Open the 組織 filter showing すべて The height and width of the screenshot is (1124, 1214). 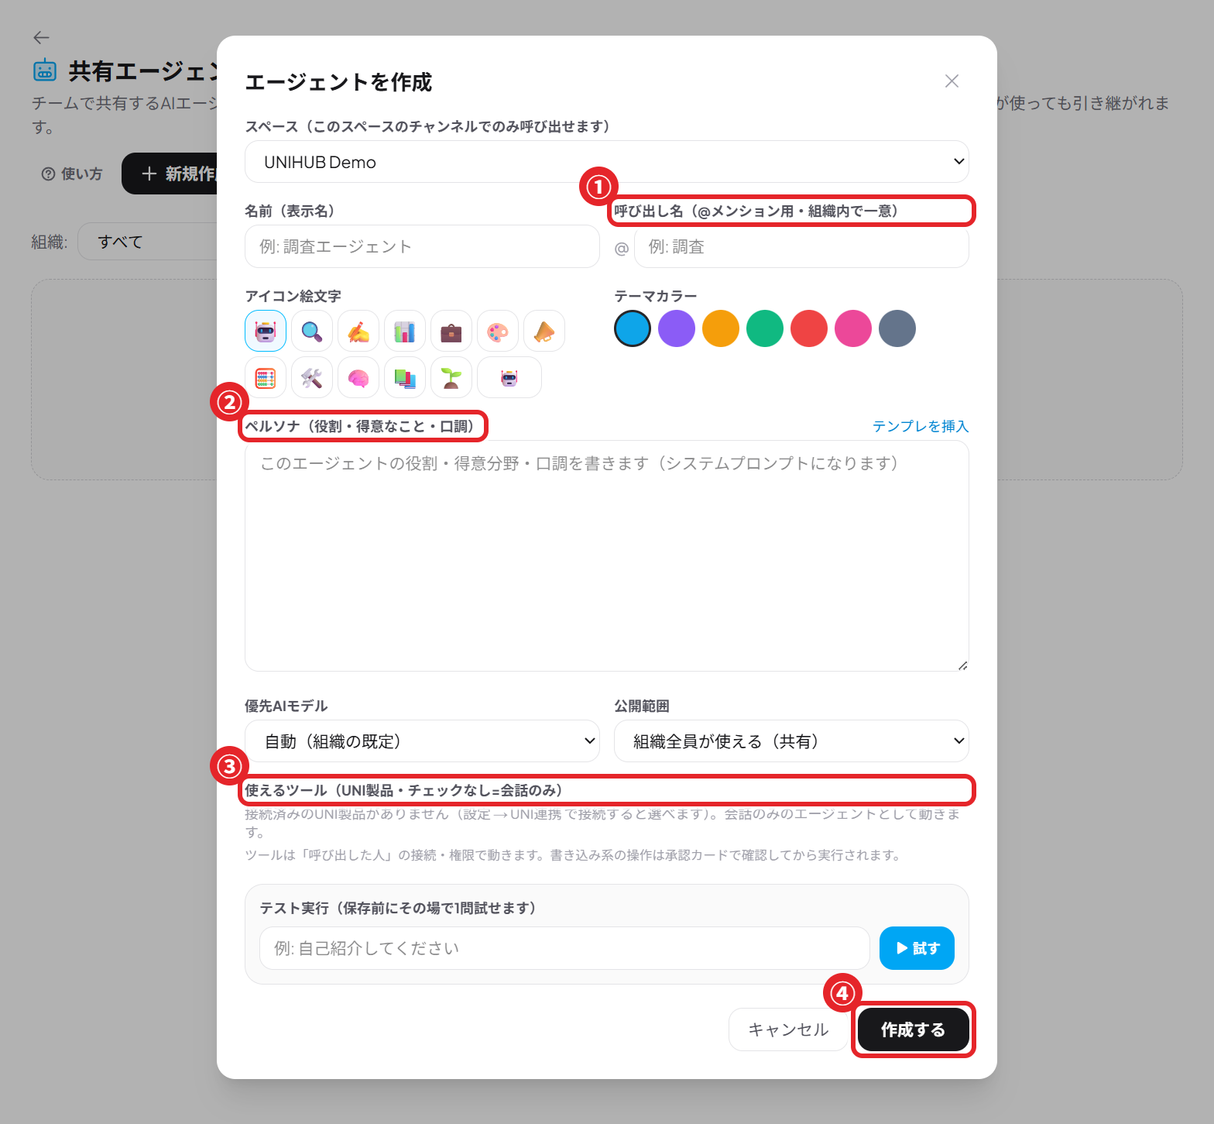click(147, 242)
